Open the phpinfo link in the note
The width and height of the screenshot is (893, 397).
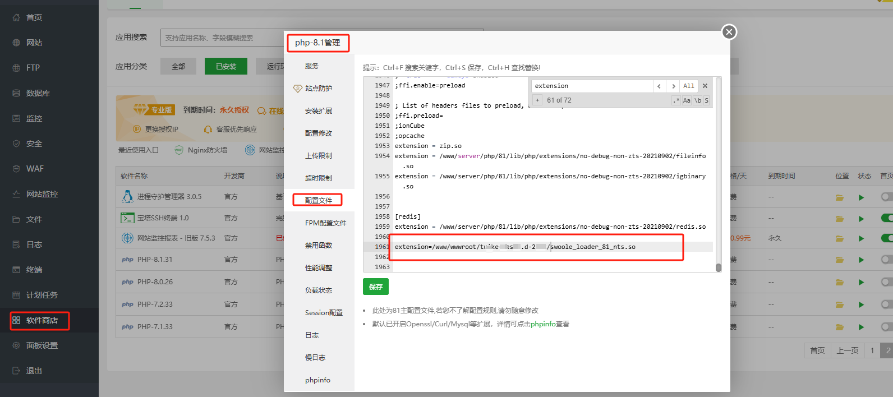pos(542,324)
